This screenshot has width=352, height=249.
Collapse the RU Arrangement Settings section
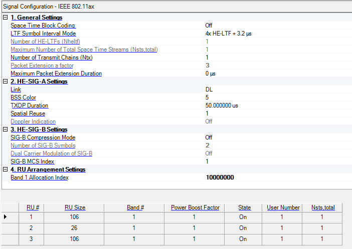tap(5, 169)
